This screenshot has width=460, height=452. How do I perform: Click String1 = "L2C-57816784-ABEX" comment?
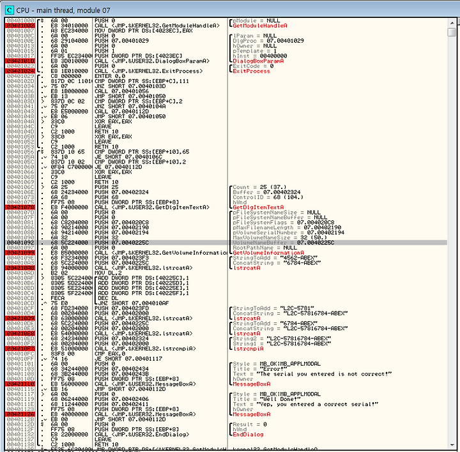(282, 343)
